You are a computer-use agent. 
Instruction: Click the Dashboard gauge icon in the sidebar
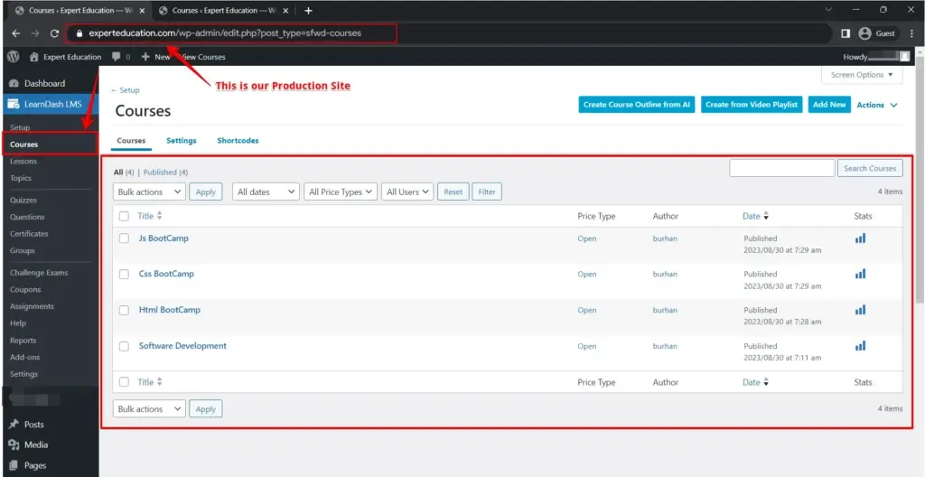click(14, 83)
